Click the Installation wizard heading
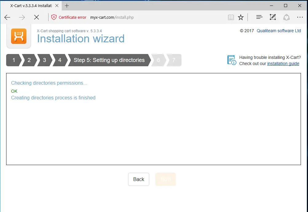 [81, 38]
